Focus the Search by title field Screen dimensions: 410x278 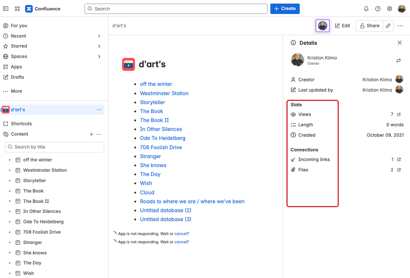click(55, 147)
